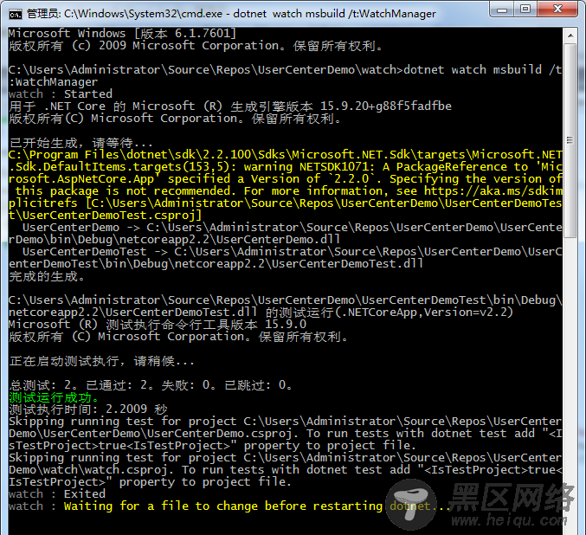Click the green '测试运行成功。' message

tap(54, 397)
